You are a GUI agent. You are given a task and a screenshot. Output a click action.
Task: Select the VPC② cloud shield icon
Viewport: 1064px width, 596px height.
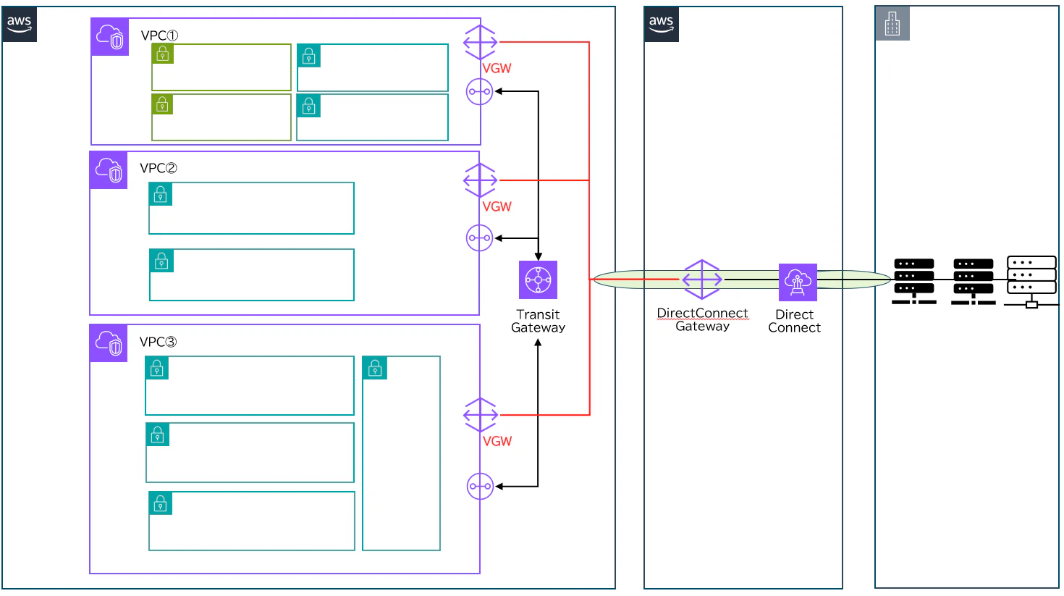point(109,170)
